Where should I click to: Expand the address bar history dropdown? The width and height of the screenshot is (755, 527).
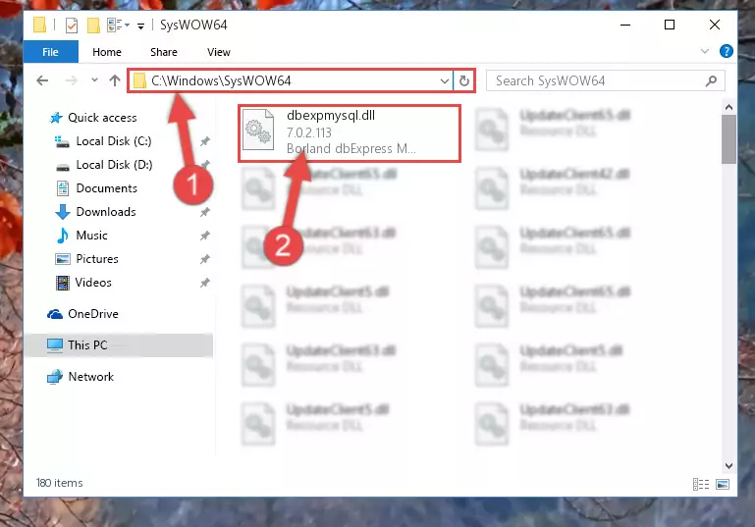pos(445,80)
